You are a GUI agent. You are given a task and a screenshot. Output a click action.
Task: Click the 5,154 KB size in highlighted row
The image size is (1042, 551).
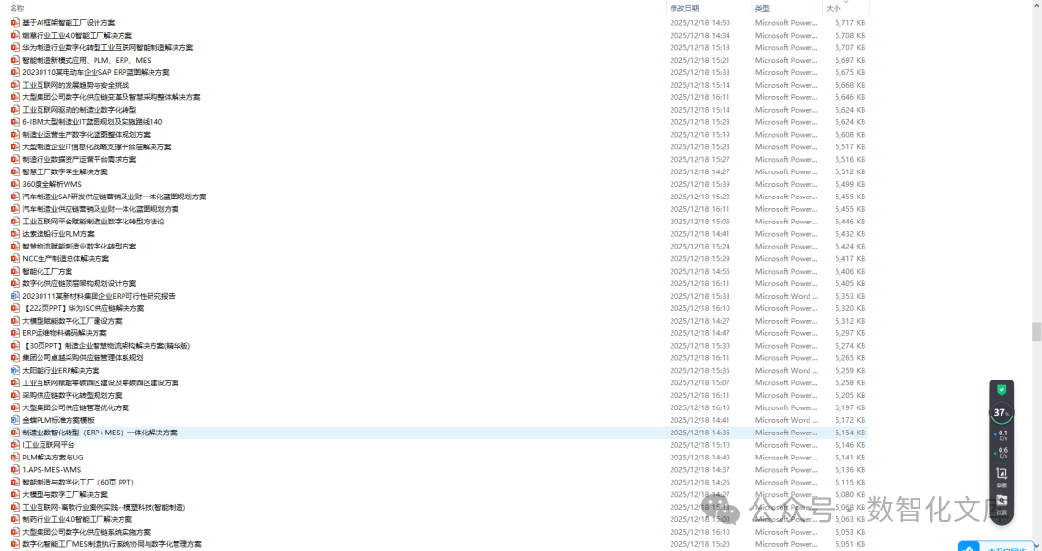pos(850,433)
